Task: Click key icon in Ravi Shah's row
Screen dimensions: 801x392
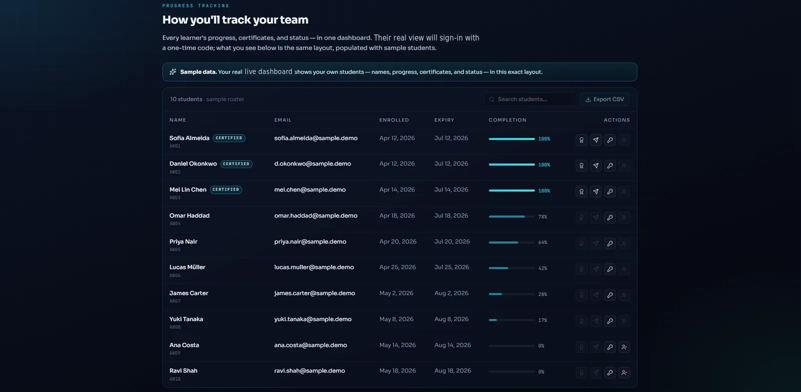Action: 610,372
